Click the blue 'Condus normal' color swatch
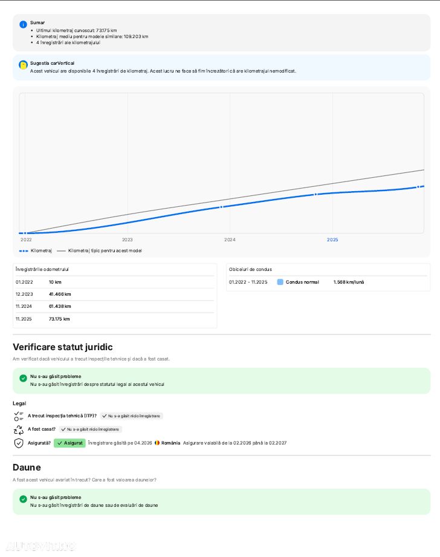The height and width of the screenshot is (557, 440). click(280, 282)
